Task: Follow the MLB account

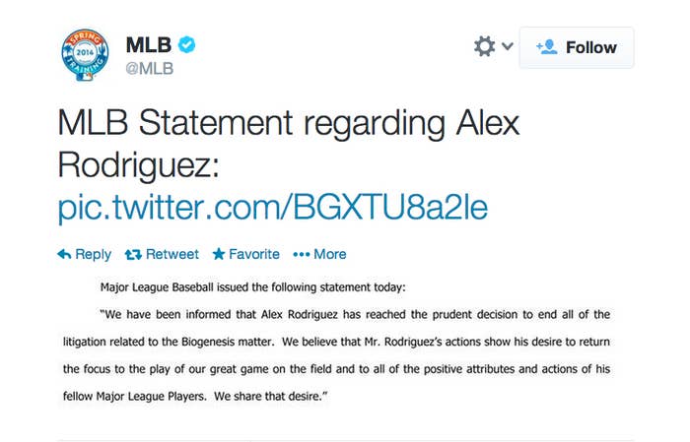Action: coord(577,47)
